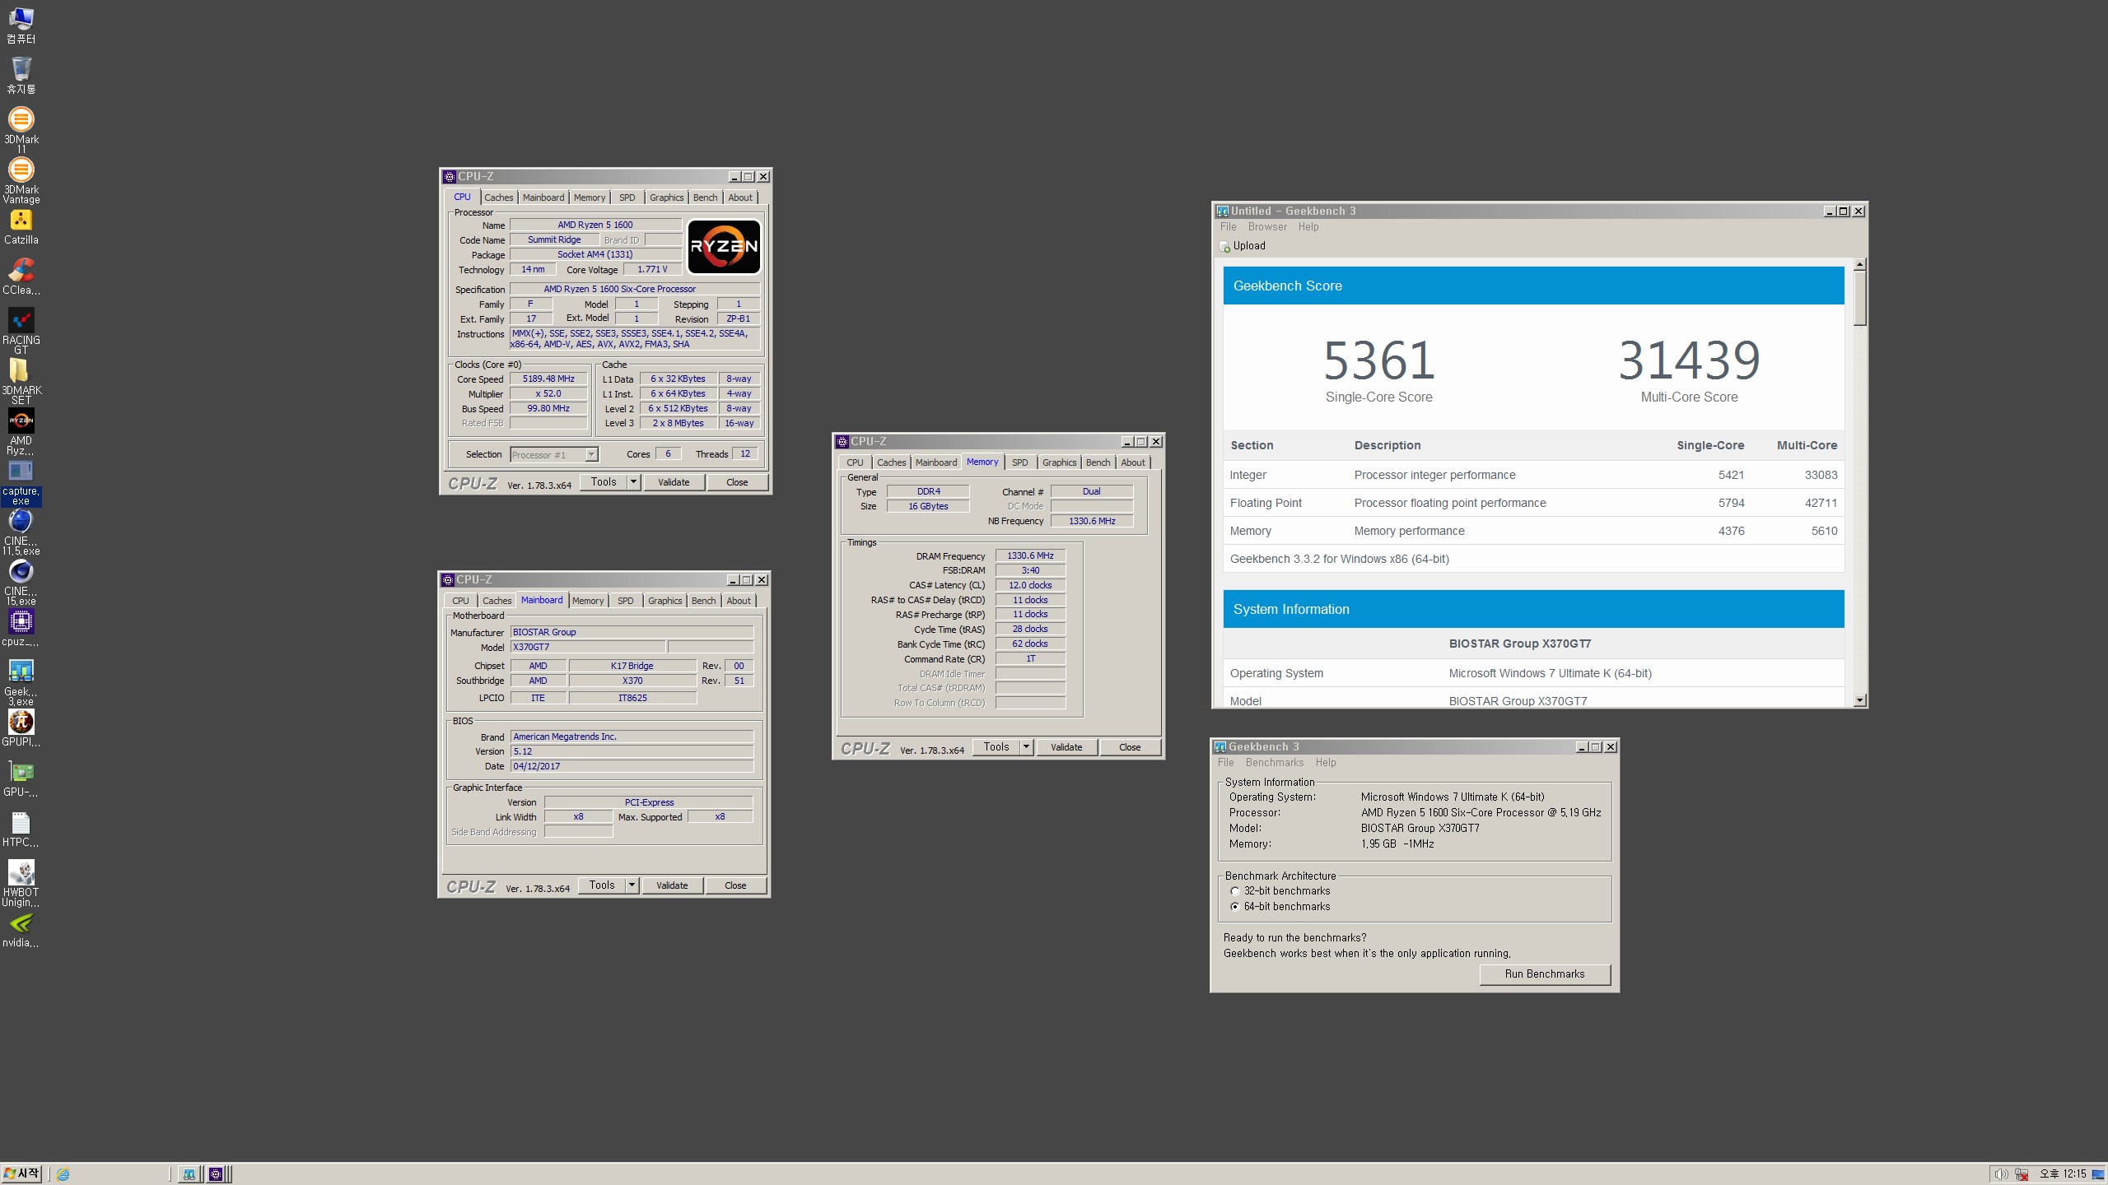Screen dimensions: 2108x1185
Task: Click Close button in Memory CPU-Z window
Action: coord(1130,747)
